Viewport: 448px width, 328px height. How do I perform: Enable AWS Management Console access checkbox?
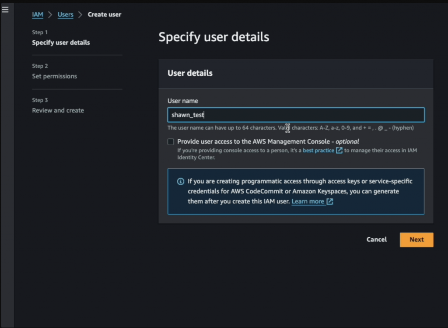point(171,141)
